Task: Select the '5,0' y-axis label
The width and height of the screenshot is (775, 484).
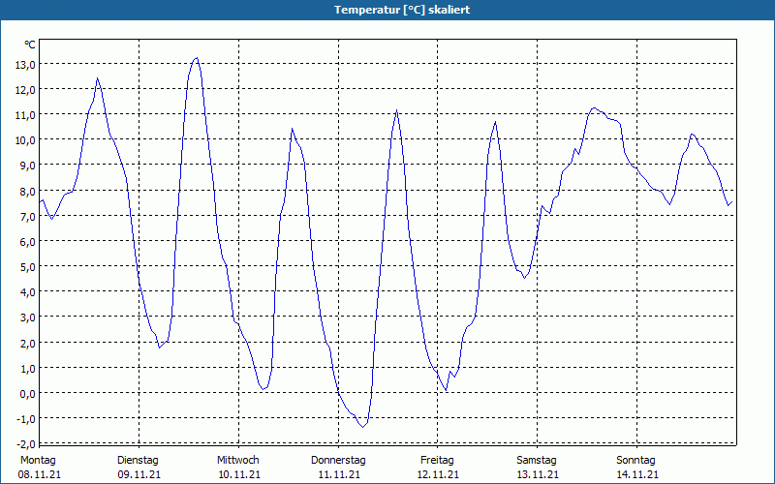Action: 28,267
